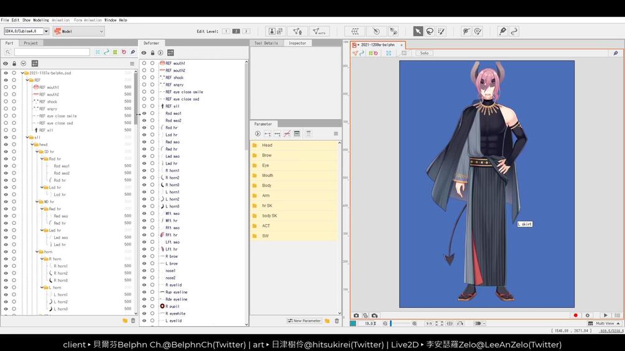This screenshot has height=351, width=625.
Task: Click the Parameter panel trash icon
Action: (337, 321)
